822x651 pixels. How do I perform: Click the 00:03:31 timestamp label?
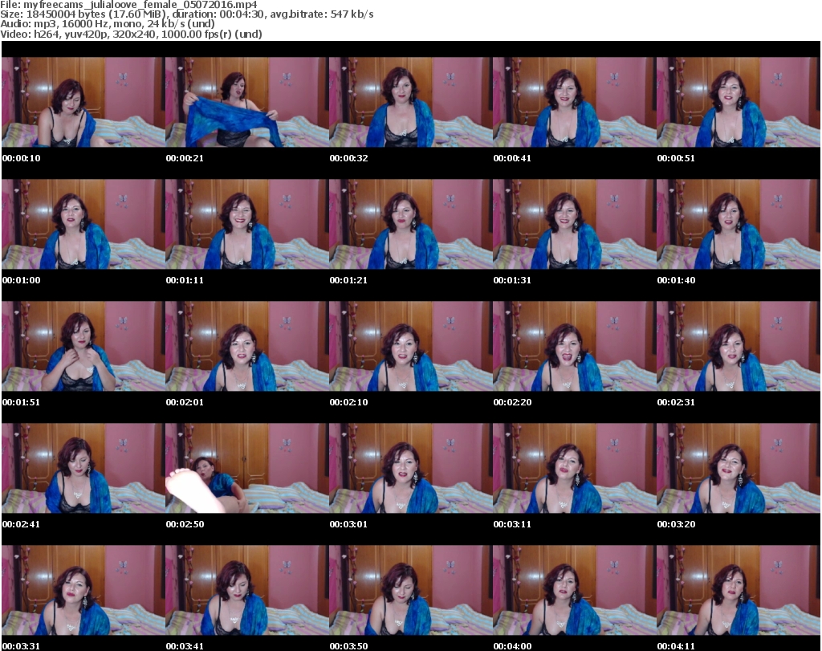pyautogui.click(x=22, y=645)
